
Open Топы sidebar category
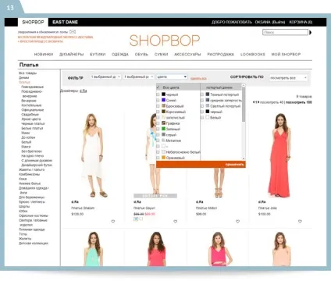23,234
